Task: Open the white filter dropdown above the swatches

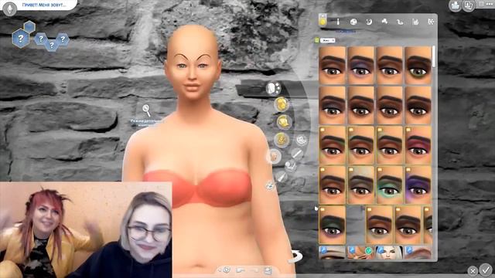Action: pyautogui.click(x=328, y=40)
